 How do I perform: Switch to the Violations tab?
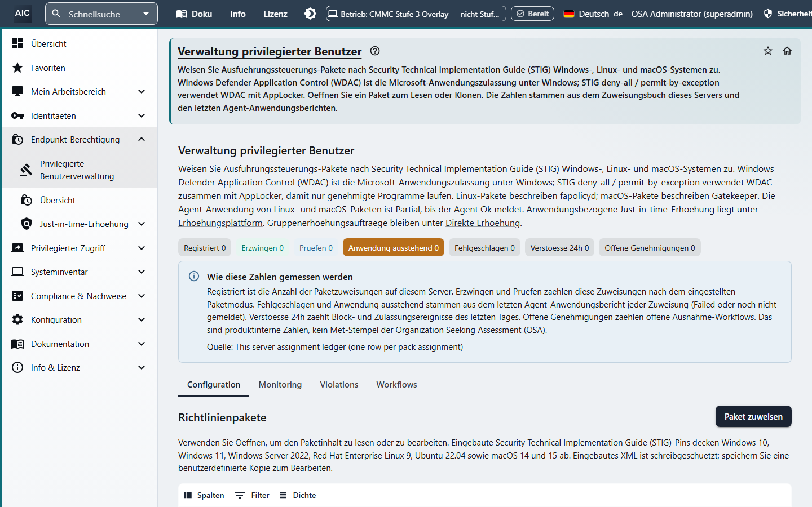click(x=339, y=384)
